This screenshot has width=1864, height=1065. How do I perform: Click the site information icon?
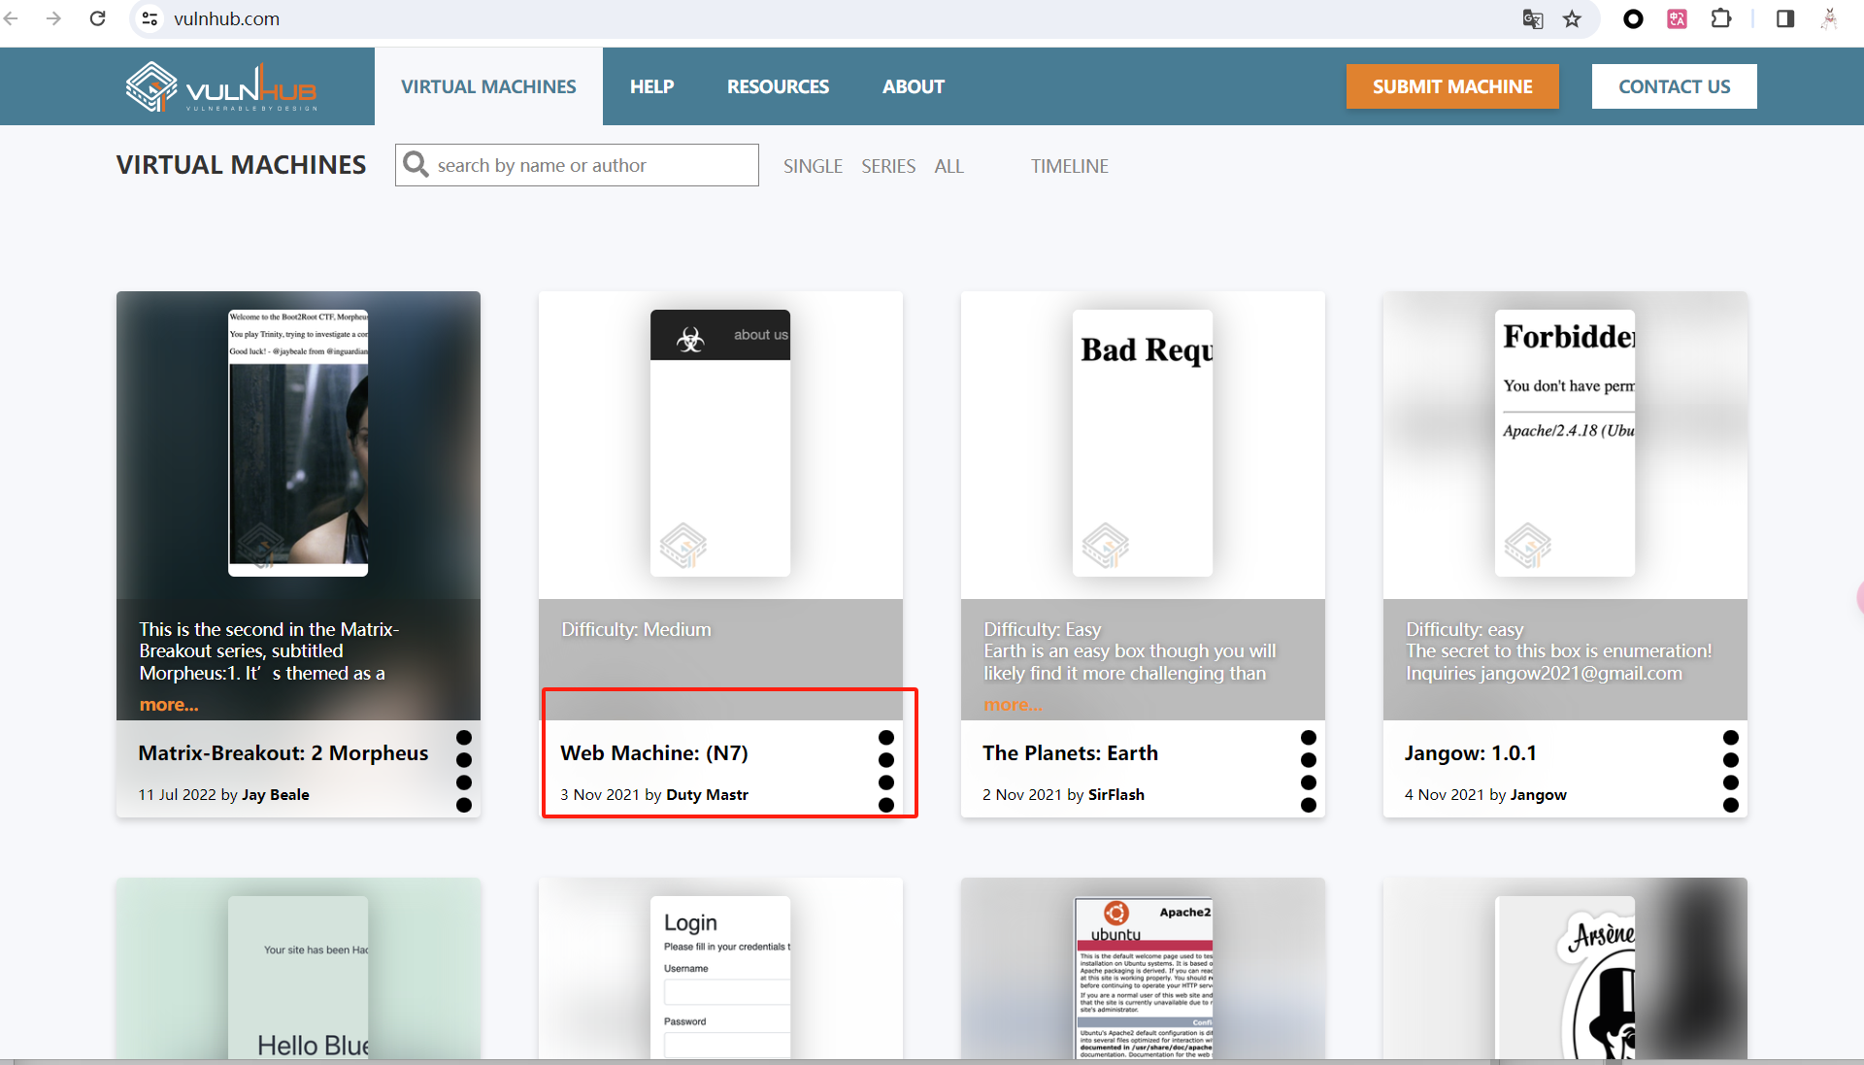[x=149, y=18]
